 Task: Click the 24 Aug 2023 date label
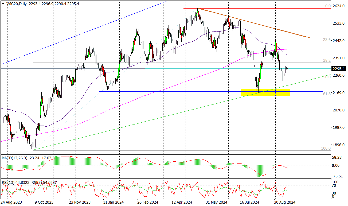click(11, 203)
